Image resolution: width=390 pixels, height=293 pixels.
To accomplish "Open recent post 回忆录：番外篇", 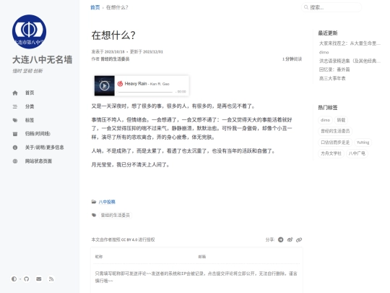I will pyautogui.click(x=334, y=69).
